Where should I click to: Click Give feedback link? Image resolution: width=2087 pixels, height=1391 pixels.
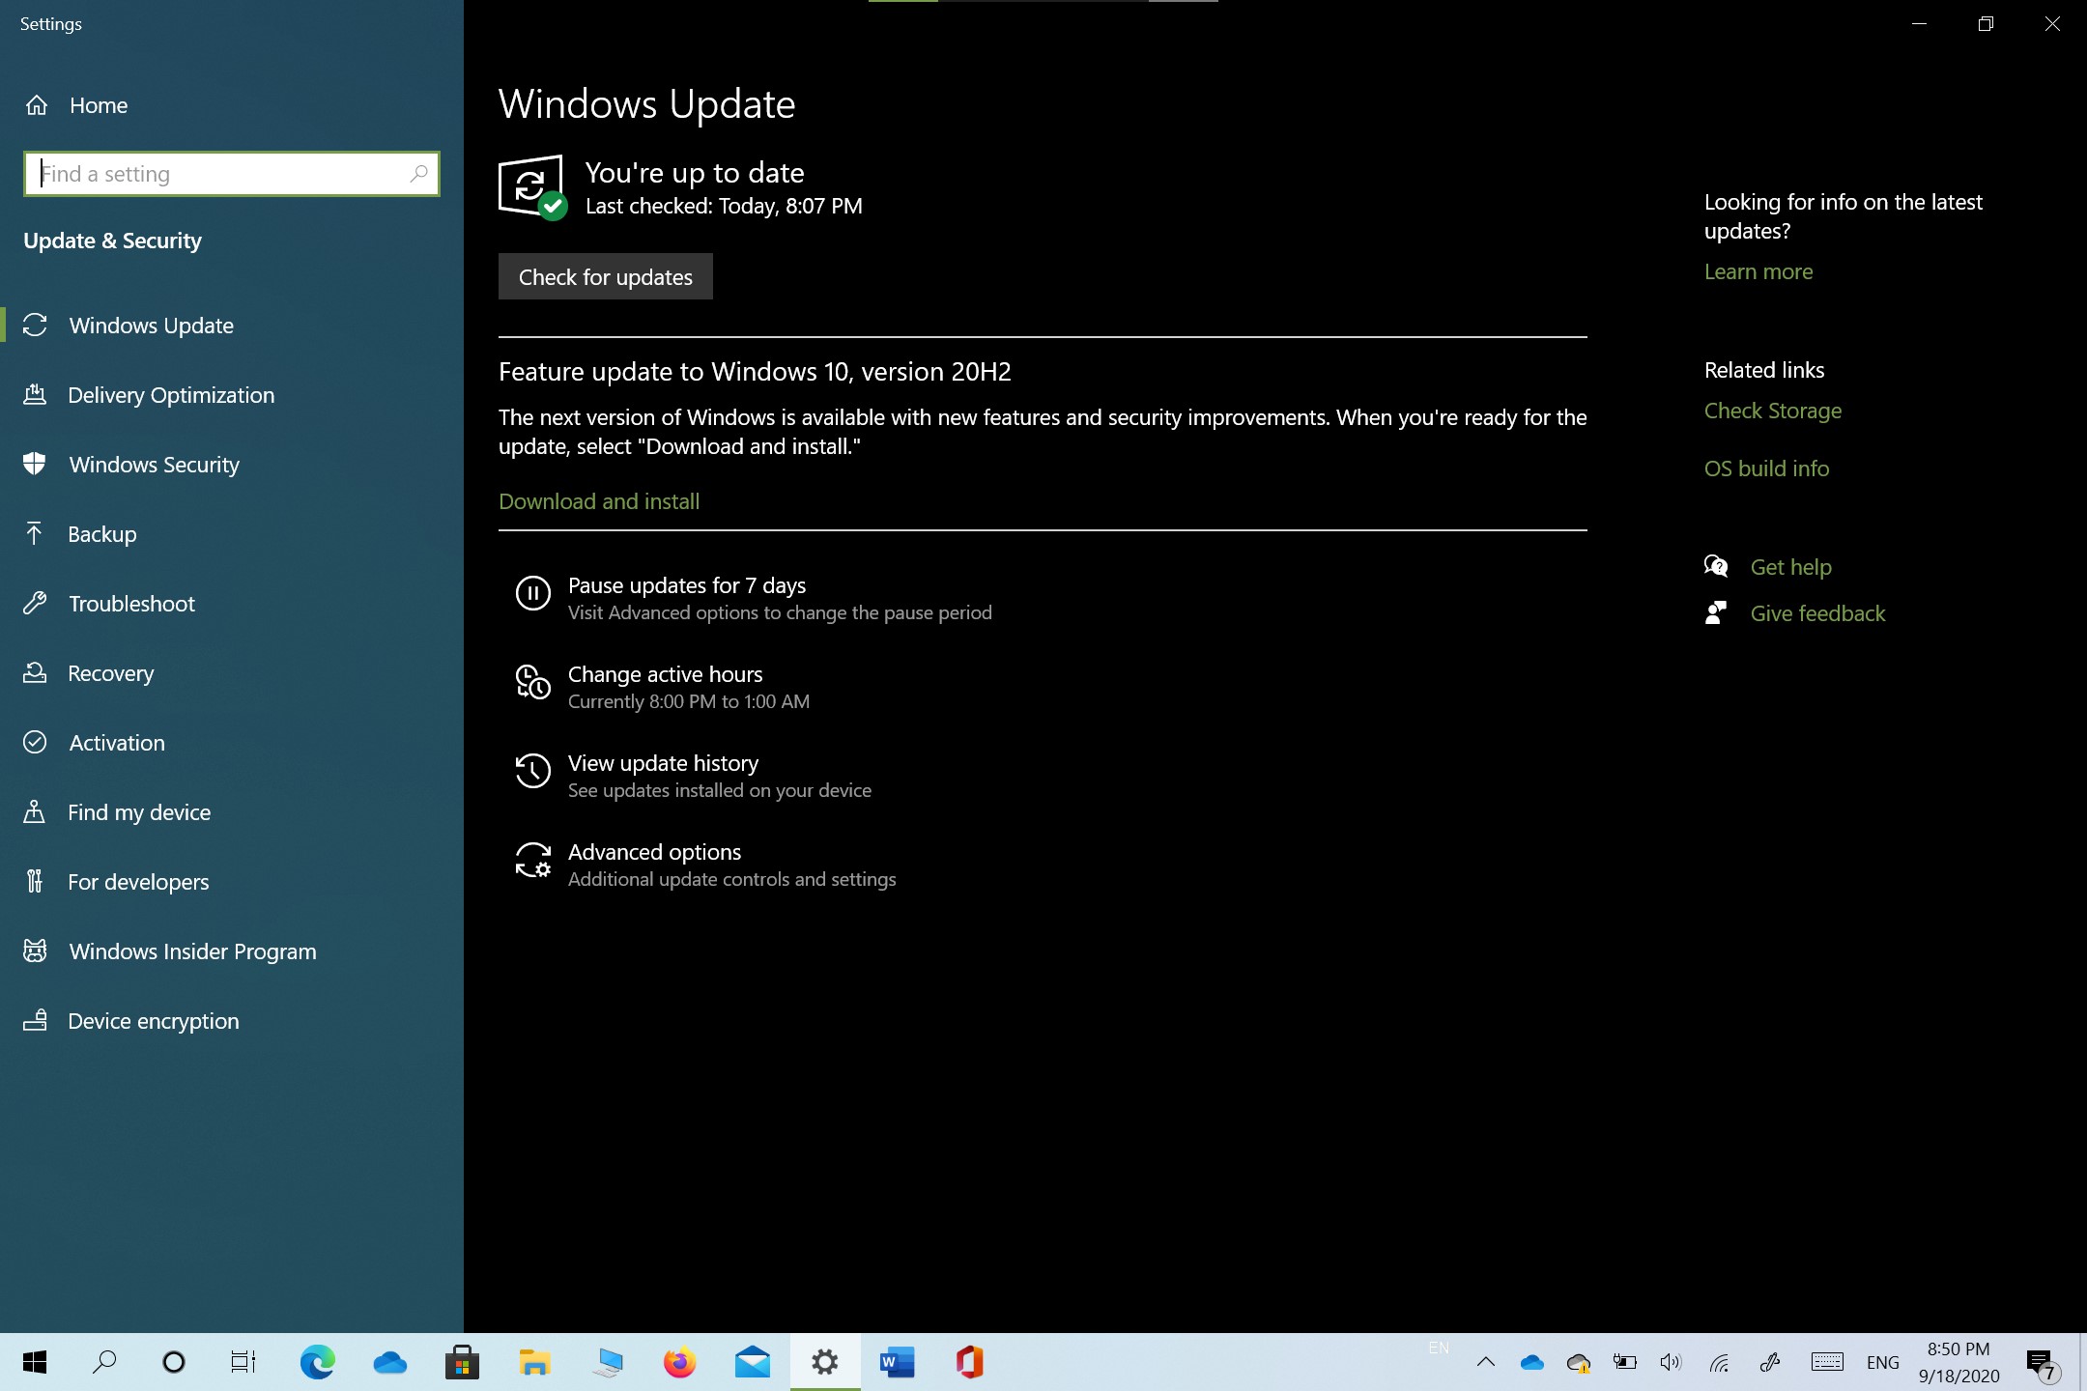pyautogui.click(x=1817, y=613)
